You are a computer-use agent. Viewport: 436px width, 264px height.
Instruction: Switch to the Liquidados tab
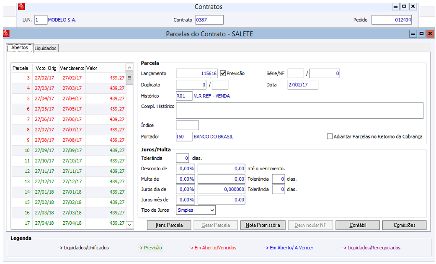(46, 49)
